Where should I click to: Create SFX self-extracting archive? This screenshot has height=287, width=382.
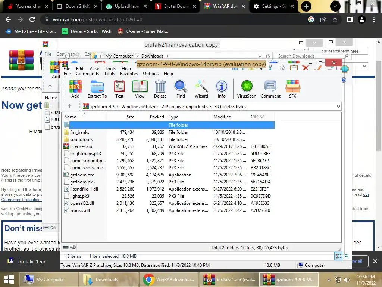point(292,89)
